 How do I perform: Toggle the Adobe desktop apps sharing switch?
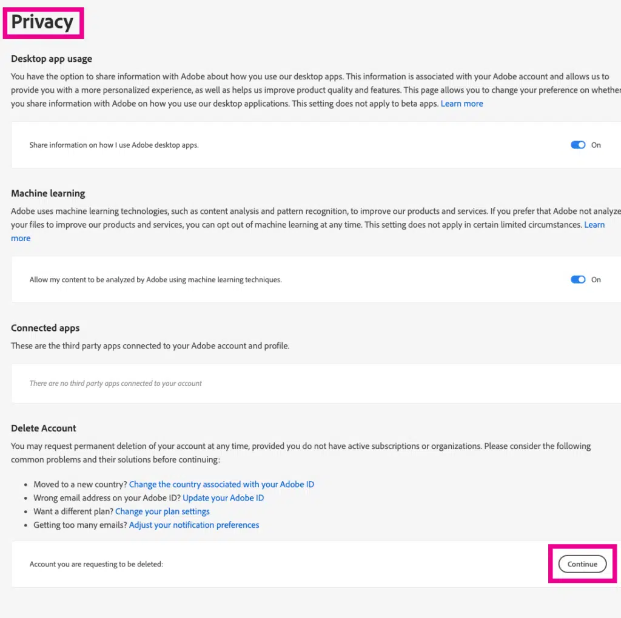[577, 145]
